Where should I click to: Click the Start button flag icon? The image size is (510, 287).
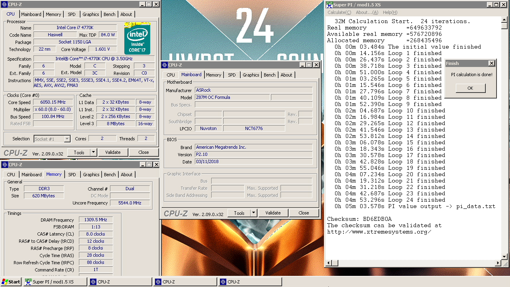click(5, 282)
